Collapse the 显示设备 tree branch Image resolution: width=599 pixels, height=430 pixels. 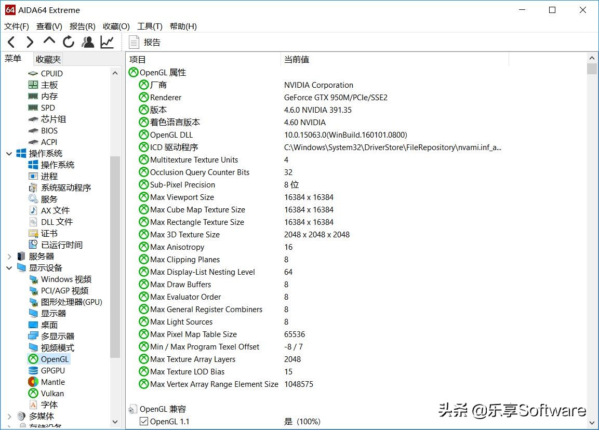point(9,267)
